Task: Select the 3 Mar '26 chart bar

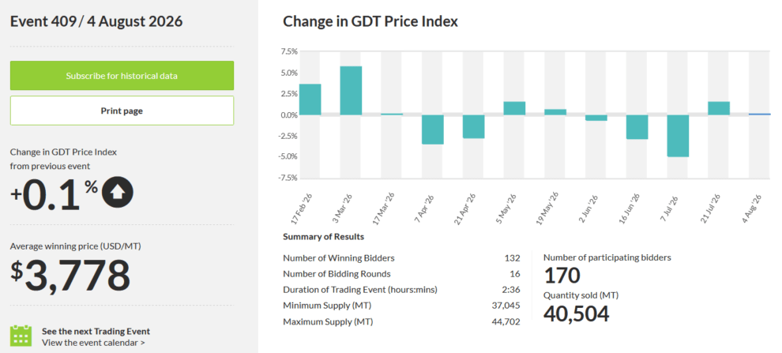Action: tap(351, 91)
